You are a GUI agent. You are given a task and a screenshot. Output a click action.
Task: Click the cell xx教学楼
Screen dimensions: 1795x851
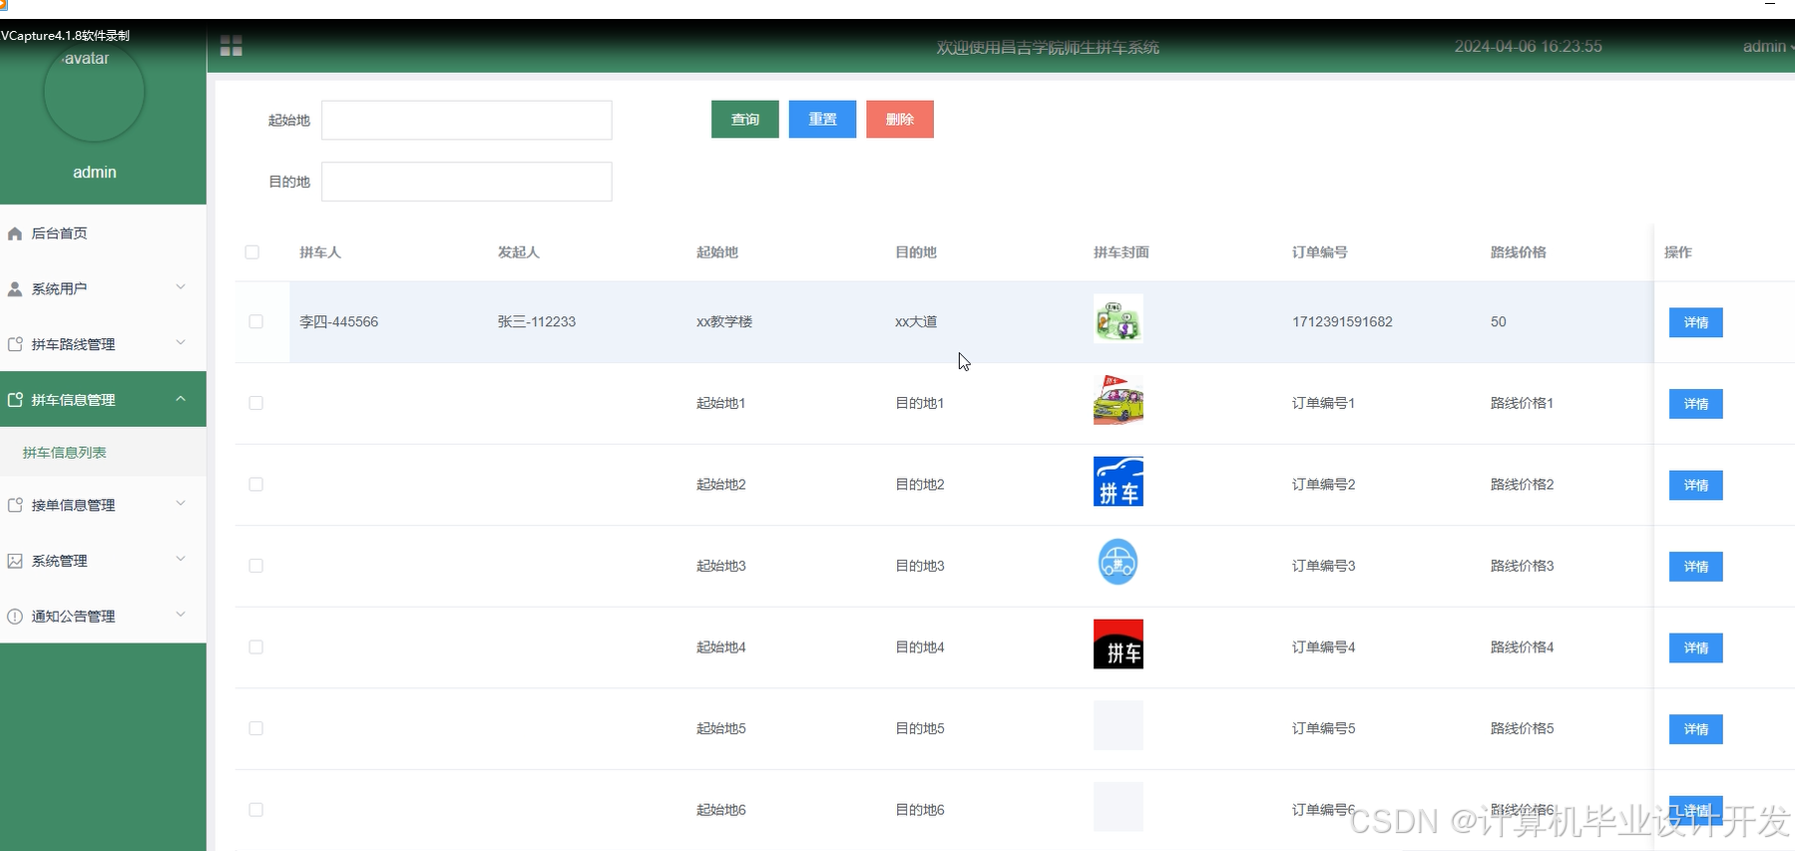(724, 322)
